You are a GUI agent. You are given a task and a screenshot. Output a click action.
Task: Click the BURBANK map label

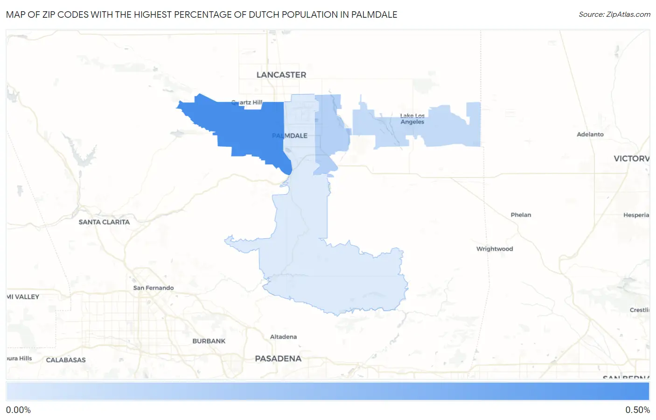[209, 341]
